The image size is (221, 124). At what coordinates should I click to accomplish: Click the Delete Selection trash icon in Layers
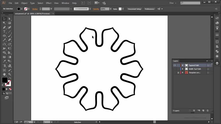coord(208,111)
